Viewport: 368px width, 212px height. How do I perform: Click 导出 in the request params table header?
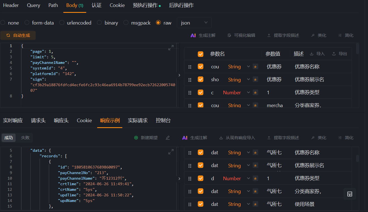[340, 54]
